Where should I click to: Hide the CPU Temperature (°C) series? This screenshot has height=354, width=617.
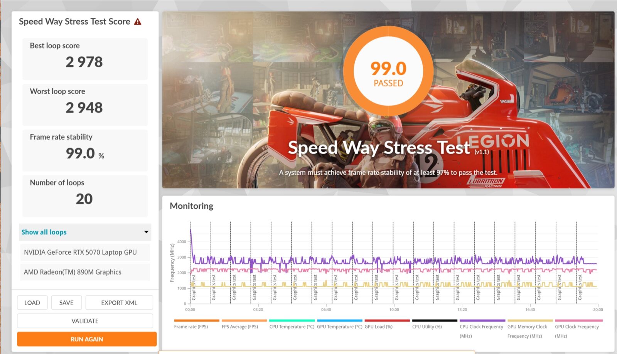(292, 327)
